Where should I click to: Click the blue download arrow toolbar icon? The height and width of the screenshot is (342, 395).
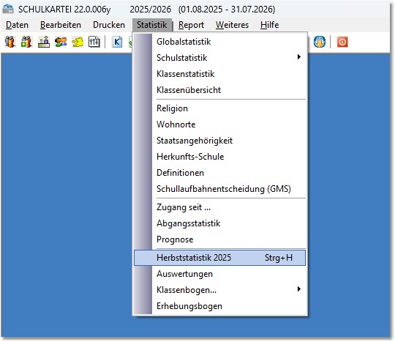pyautogui.click(x=320, y=42)
